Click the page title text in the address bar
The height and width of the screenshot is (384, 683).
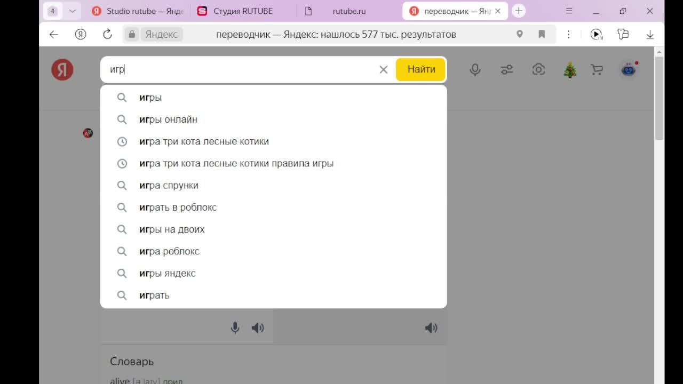click(x=336, y=34)
